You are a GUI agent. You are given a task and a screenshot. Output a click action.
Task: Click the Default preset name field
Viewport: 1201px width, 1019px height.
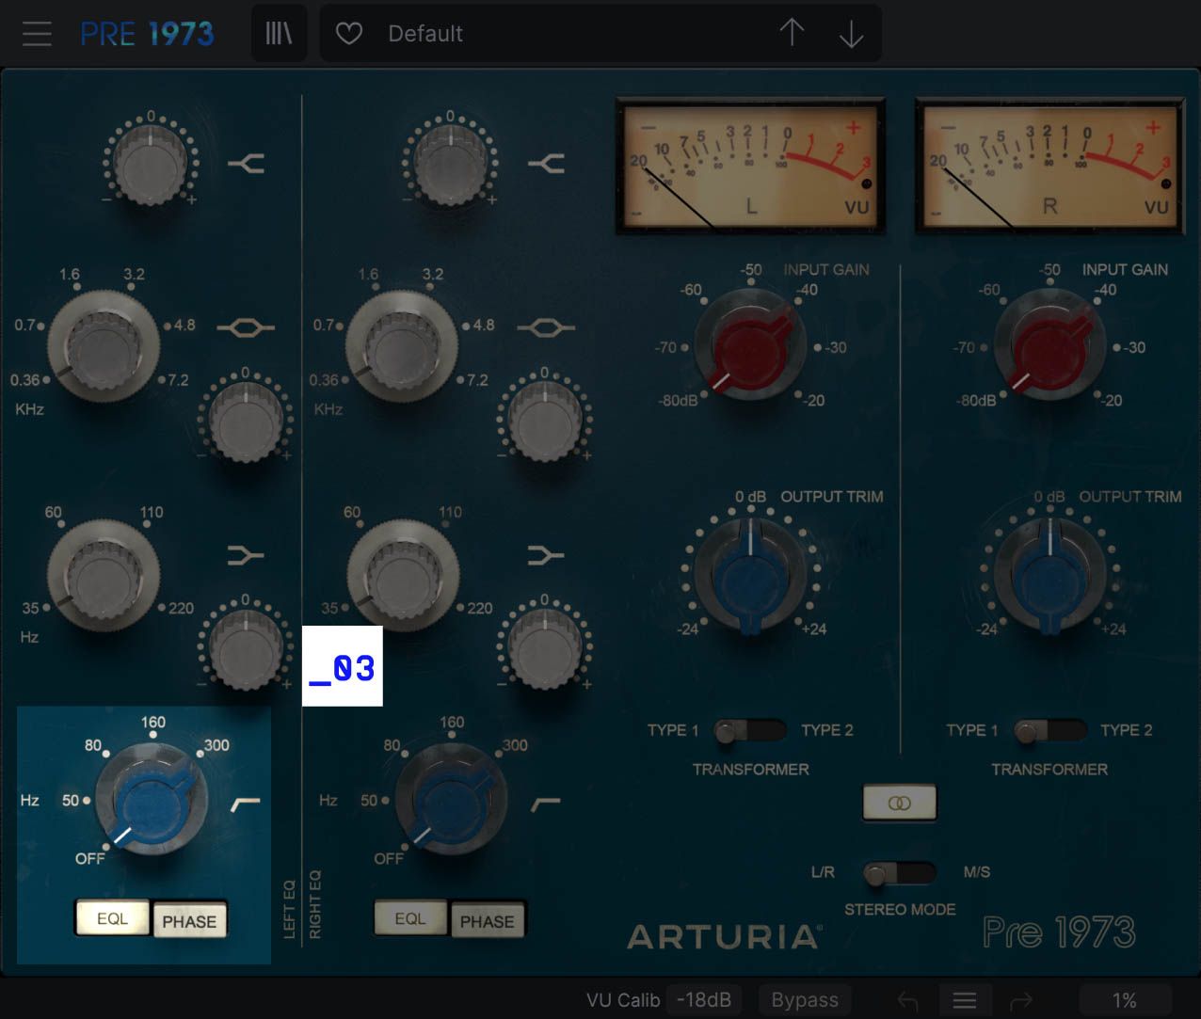click(x=425, y=34)
